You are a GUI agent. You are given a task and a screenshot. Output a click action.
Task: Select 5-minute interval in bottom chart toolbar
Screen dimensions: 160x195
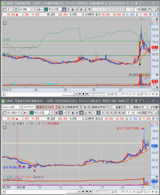pos(103,113)
